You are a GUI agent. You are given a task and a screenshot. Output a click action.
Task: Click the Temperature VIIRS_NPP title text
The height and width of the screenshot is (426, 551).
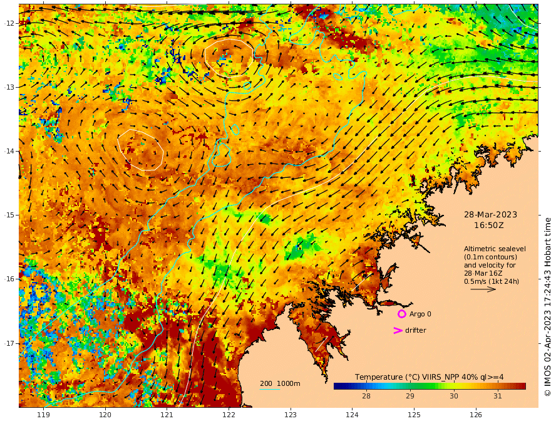pos(429,377)
